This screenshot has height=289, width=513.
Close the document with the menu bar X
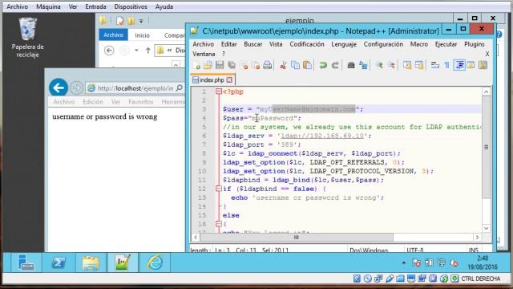(487, 54)
